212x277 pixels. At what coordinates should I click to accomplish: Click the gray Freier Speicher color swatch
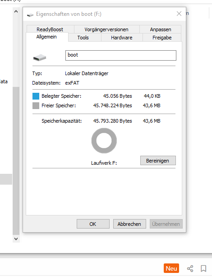click(x=36, y=105)
